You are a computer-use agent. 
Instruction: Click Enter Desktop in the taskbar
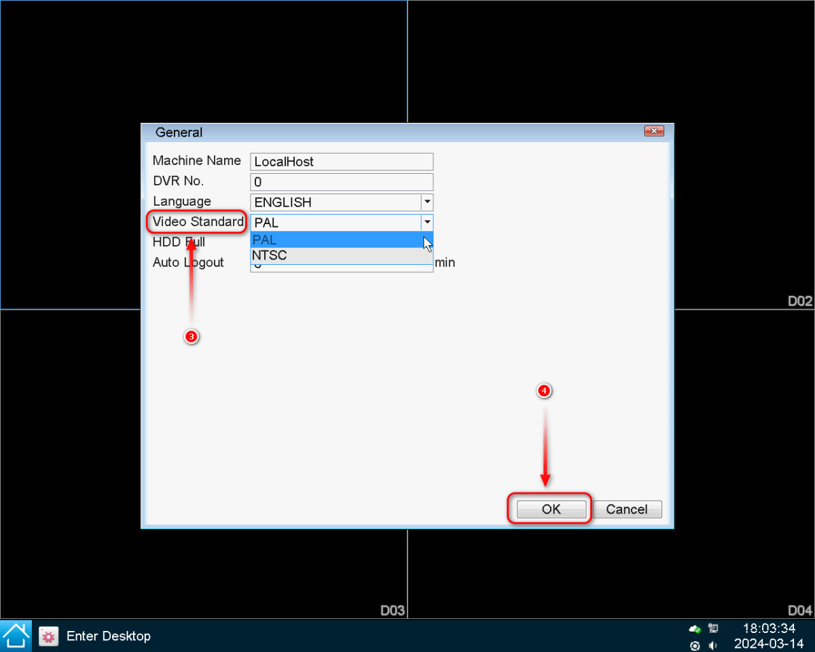point(108,636)
